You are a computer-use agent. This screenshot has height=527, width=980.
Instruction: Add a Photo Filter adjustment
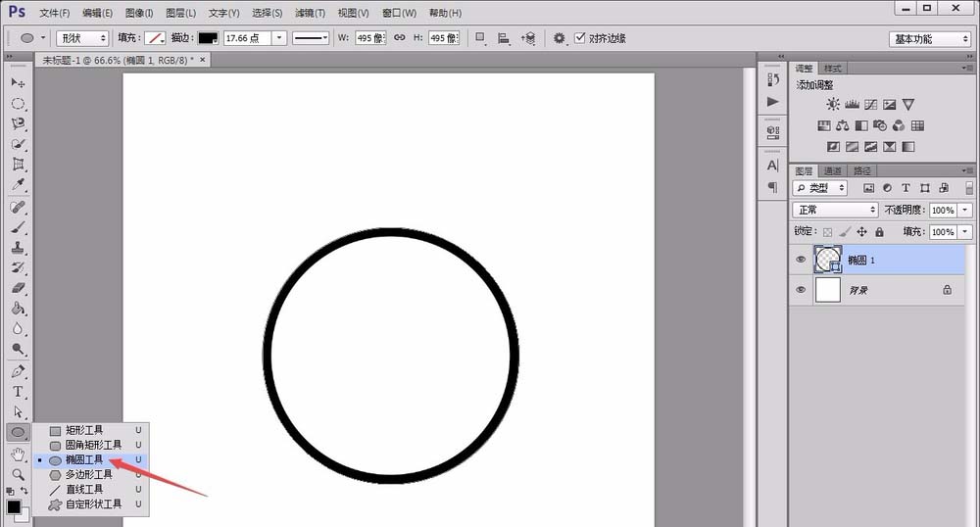click(880, 125)
